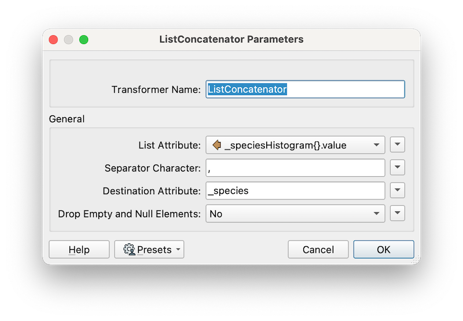Open the Separator Character options arrow button
463x321 pixels.
tap(397, 167)
